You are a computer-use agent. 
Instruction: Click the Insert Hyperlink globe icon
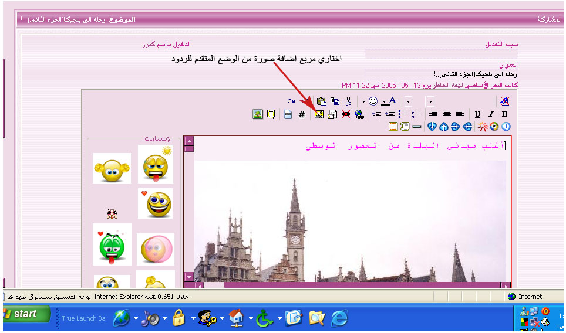click(359, 114)
